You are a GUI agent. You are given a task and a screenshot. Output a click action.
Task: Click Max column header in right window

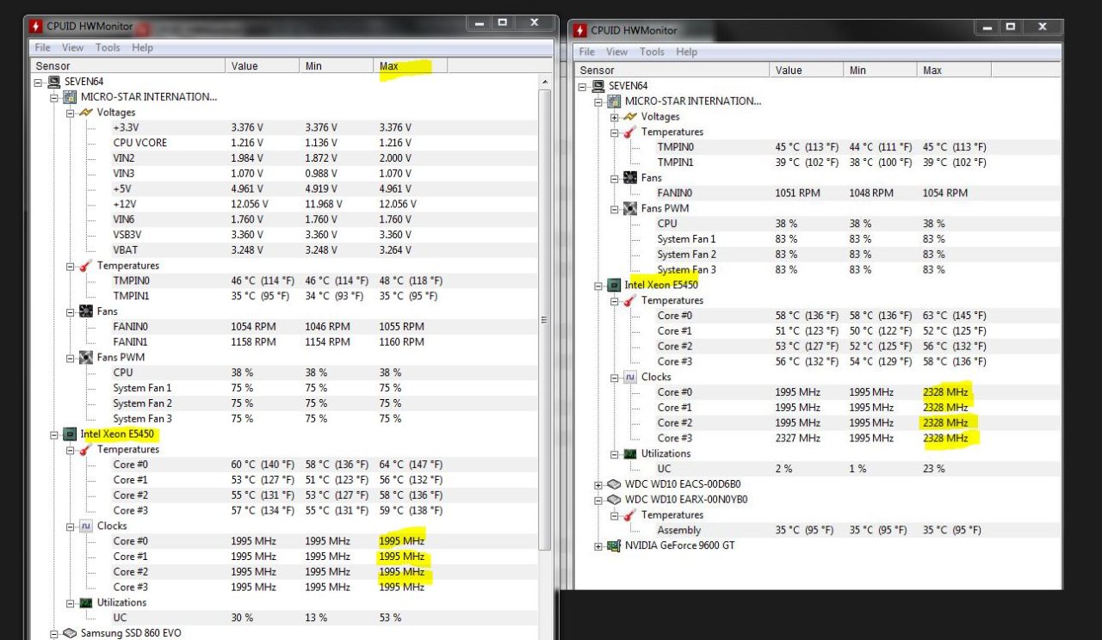pos(954,71)
